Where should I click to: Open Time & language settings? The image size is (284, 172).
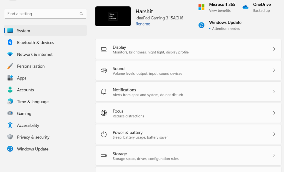click(x=33, y=102)
